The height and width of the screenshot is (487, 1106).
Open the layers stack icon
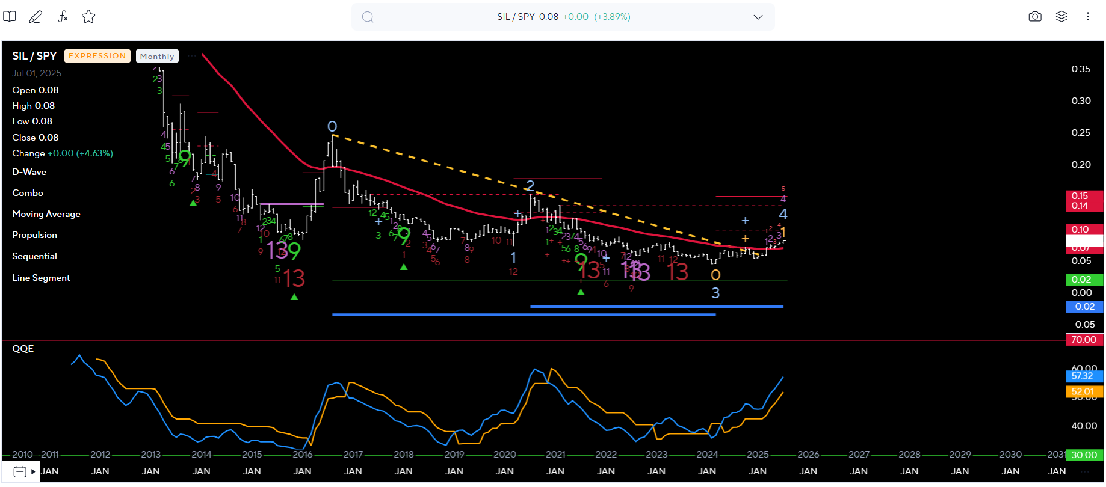click(x=1061, y=17)
